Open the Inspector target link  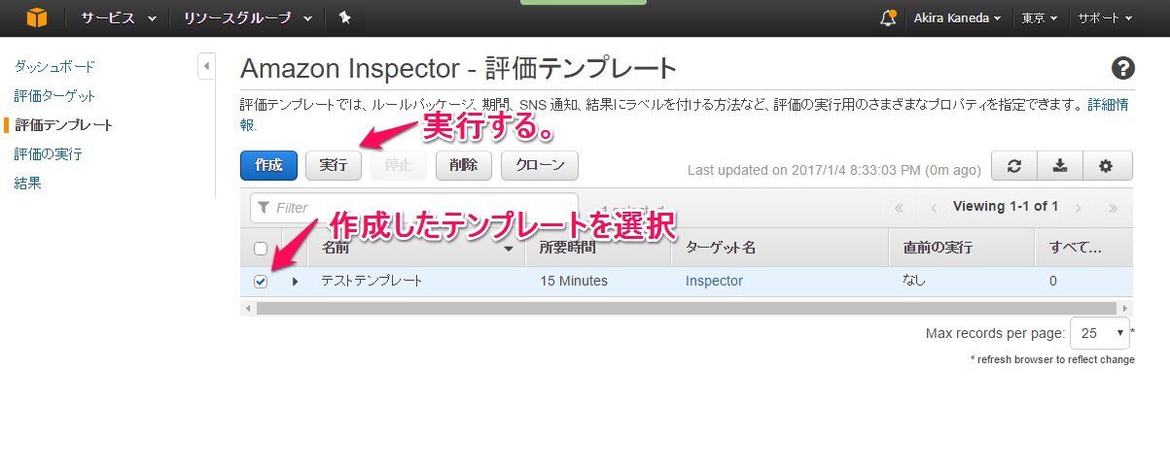pos(714,282)
